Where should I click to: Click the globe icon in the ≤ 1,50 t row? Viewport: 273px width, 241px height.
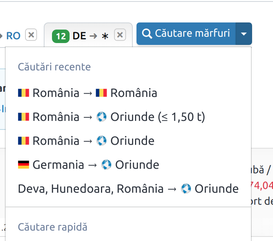tap(102, 117)
